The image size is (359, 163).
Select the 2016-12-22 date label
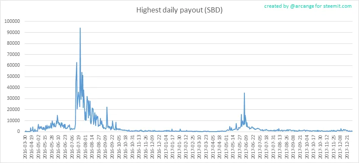159,147
